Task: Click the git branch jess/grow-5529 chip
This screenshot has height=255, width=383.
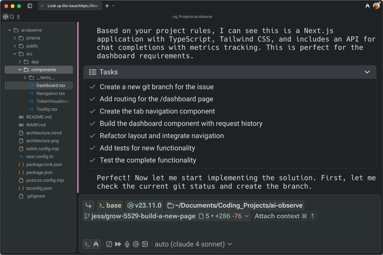Action: point(139,216)
